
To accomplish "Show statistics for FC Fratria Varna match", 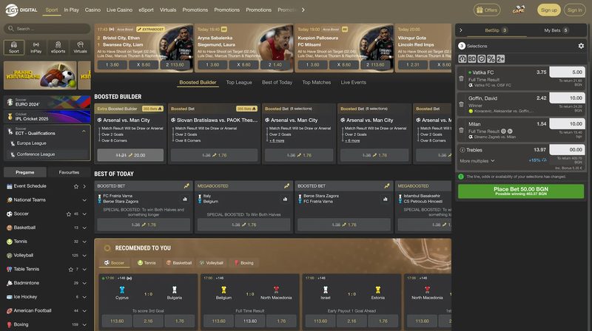I will click(185, 199).
